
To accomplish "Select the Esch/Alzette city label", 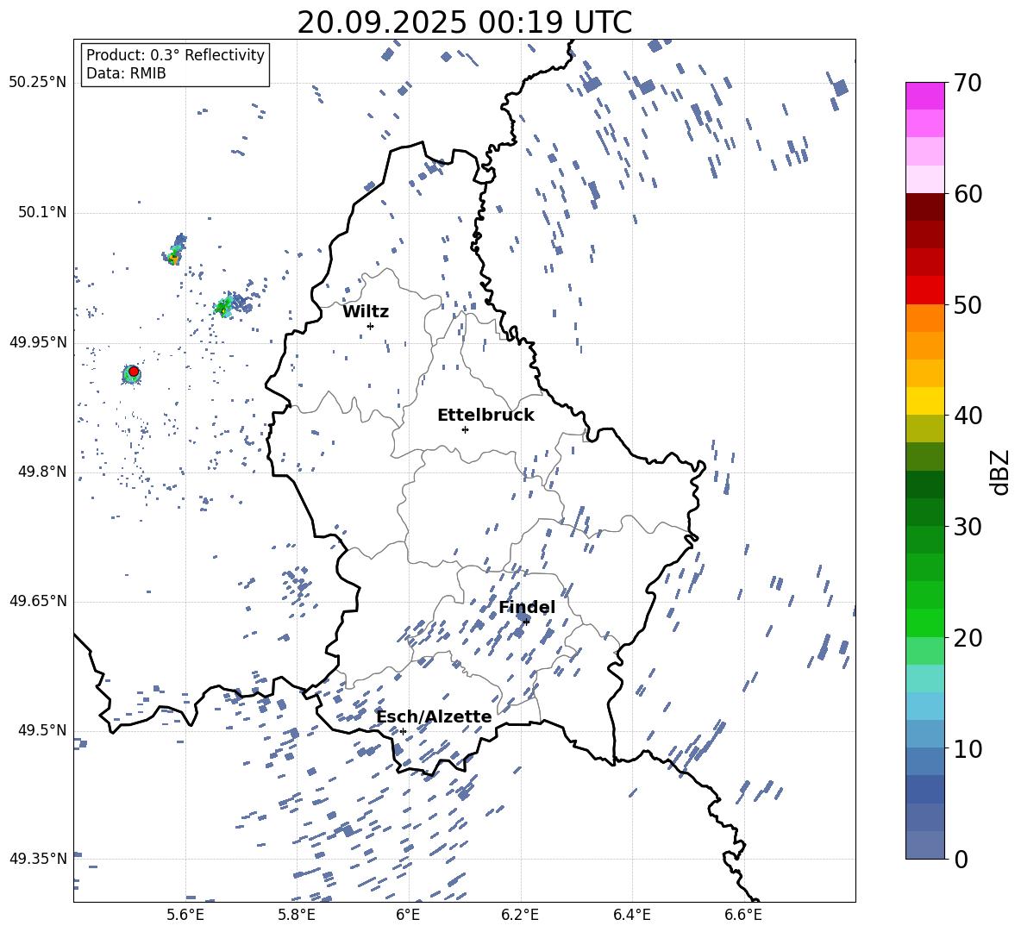I will coord(435,717).
